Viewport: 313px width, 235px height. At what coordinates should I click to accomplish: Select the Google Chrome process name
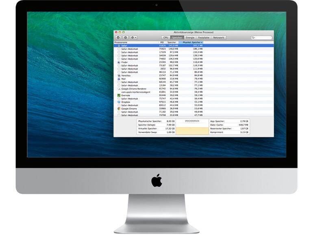129,109
